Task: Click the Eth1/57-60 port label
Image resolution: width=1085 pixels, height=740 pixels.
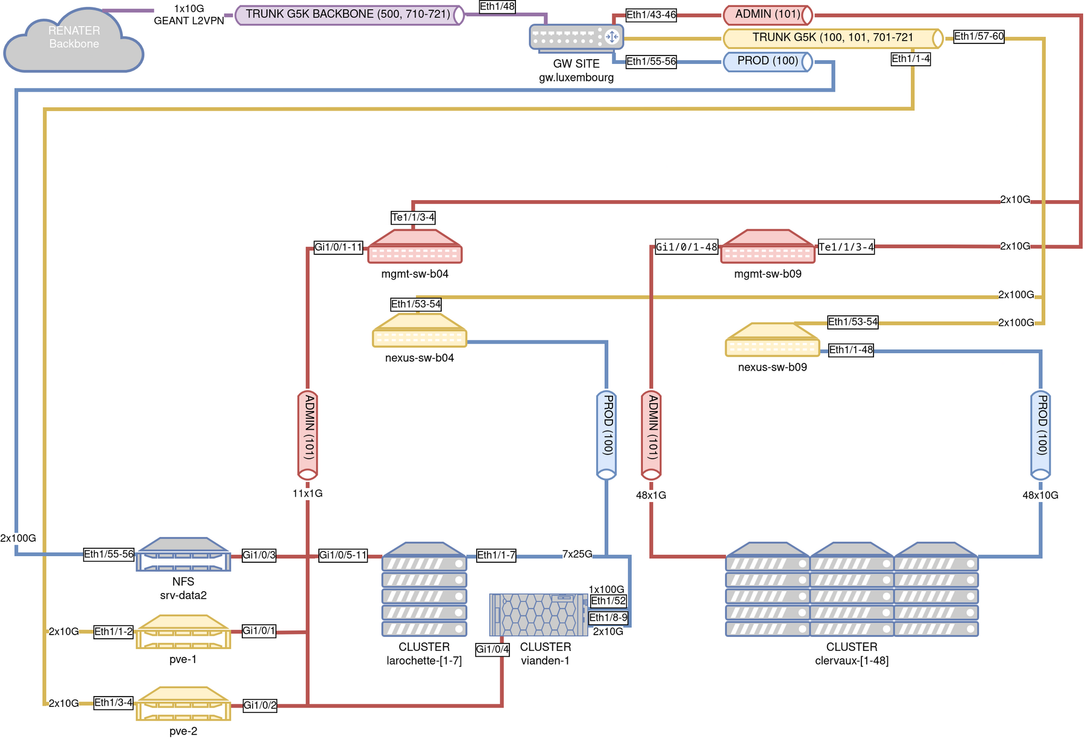Action: coord(978,37)
